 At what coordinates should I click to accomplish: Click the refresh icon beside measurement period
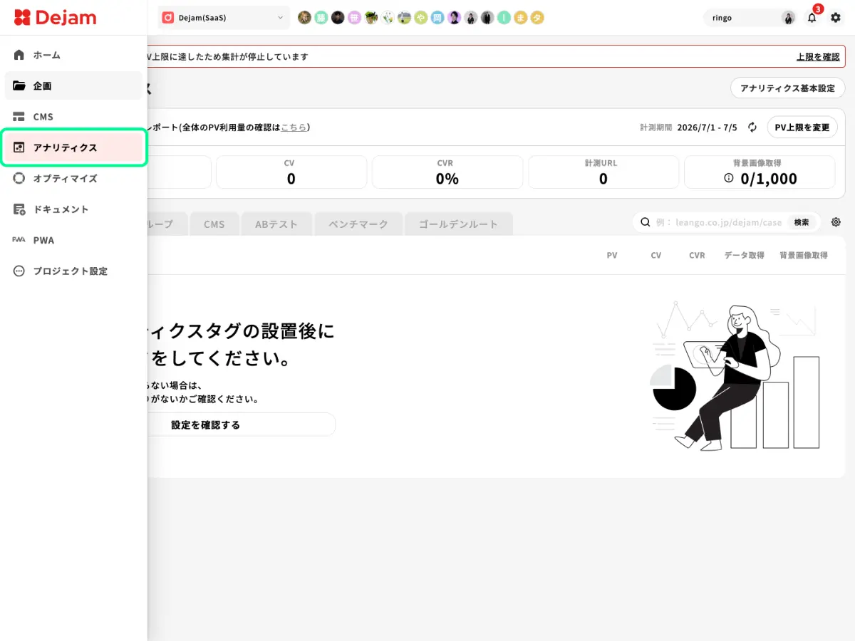pos(752,127)
